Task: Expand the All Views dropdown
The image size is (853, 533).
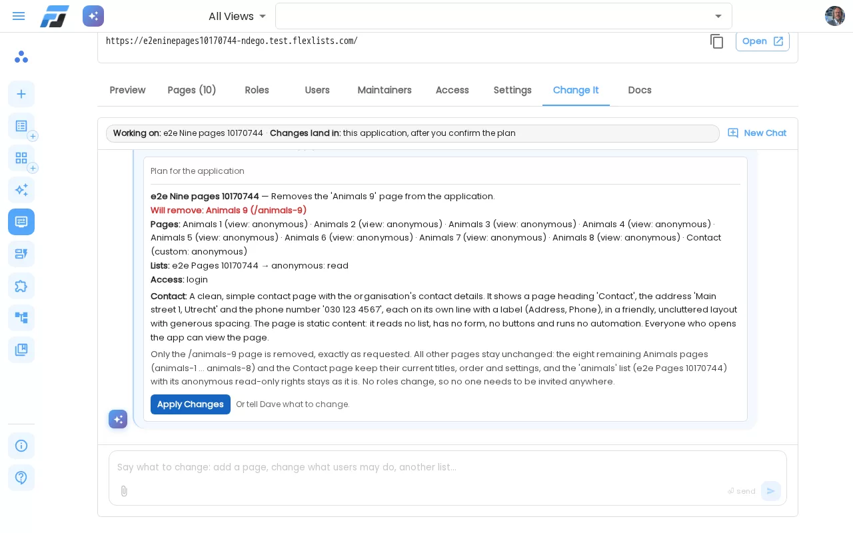Action: [237, 16]
